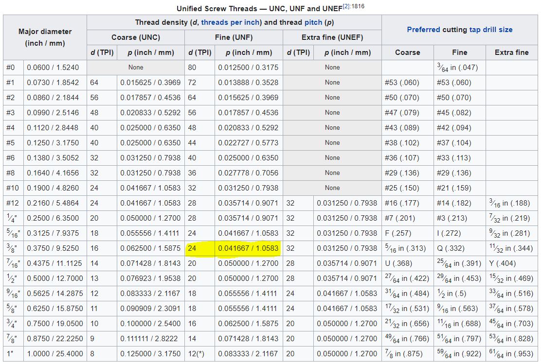Viewport: 543px width, 364px height.
Task: Click the "pitch" link in header
Action: [x=314, y=22]
